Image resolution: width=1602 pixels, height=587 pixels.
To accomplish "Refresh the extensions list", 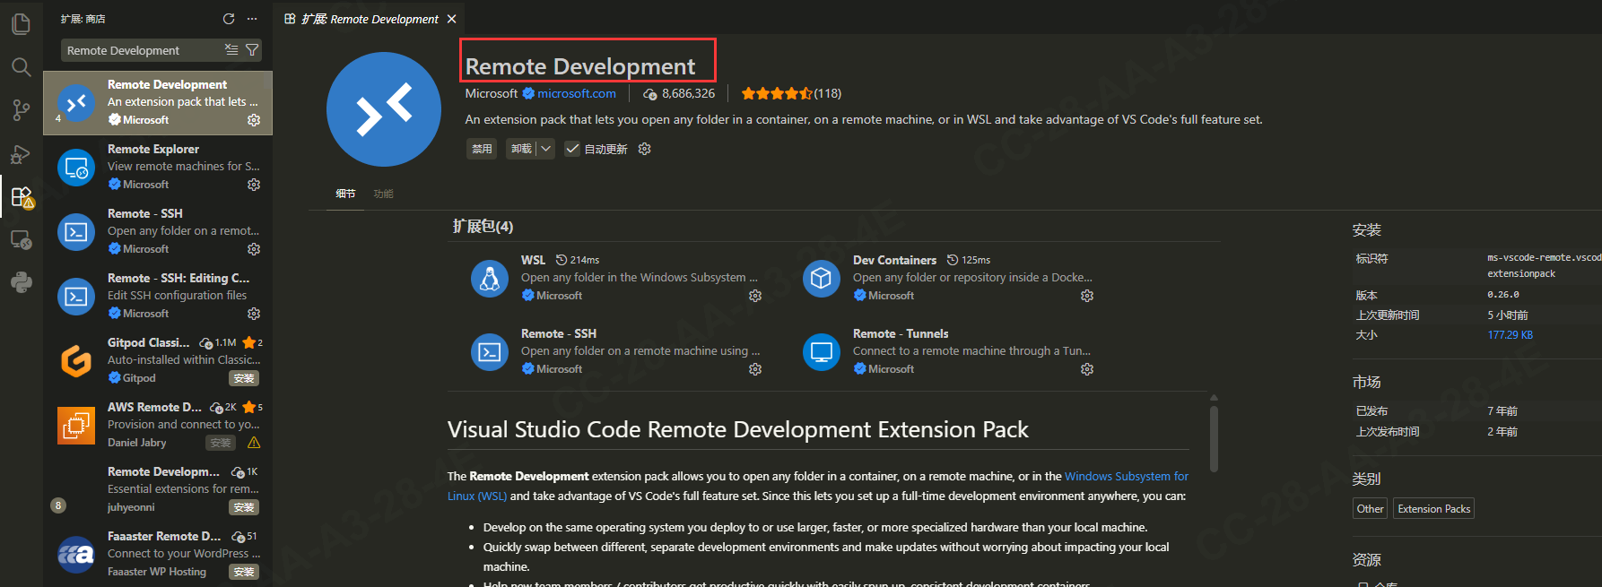I will [229, 19].
